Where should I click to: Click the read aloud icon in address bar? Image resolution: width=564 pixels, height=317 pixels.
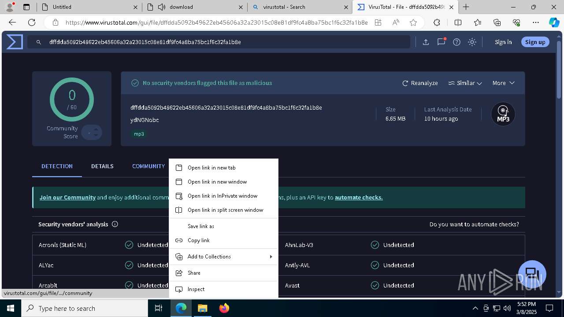tap(396, 22)
